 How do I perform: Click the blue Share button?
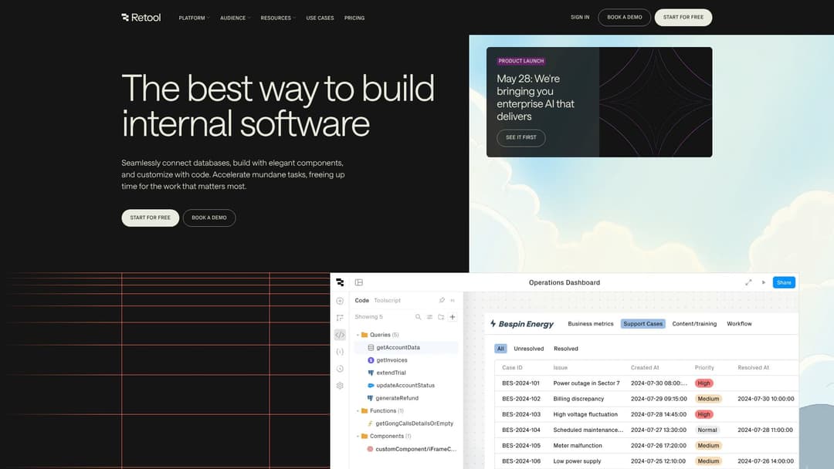click(784, 282)
